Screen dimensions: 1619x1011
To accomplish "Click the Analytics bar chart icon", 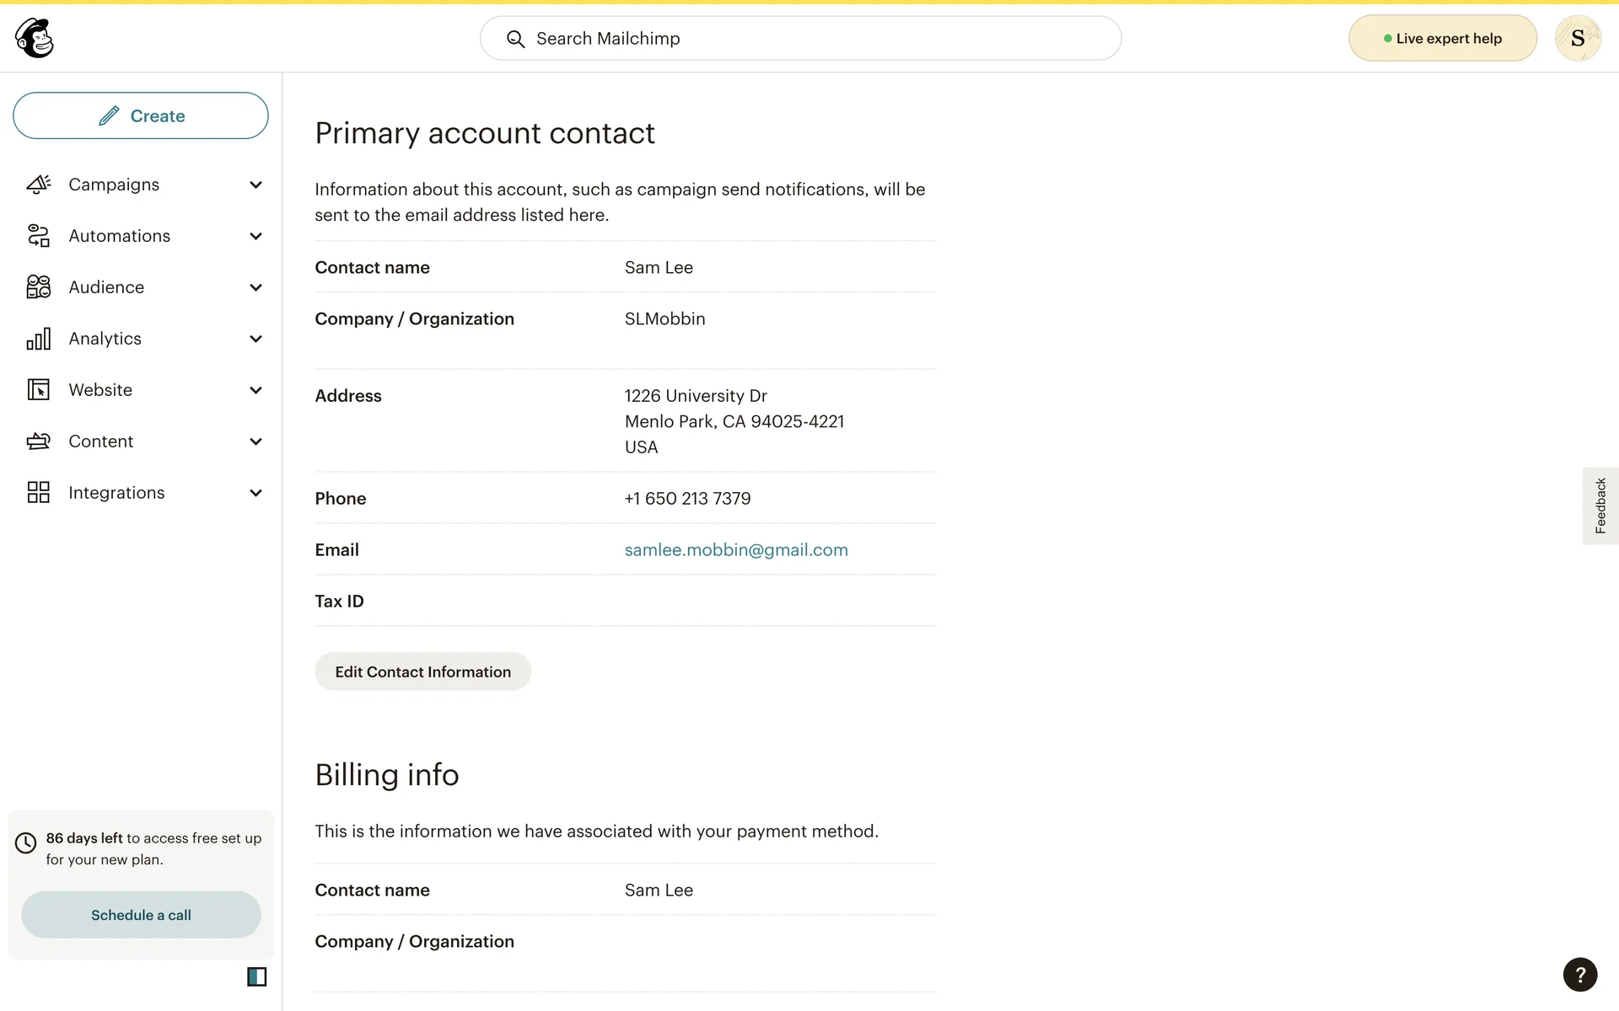I will click(x=39, y=339).
